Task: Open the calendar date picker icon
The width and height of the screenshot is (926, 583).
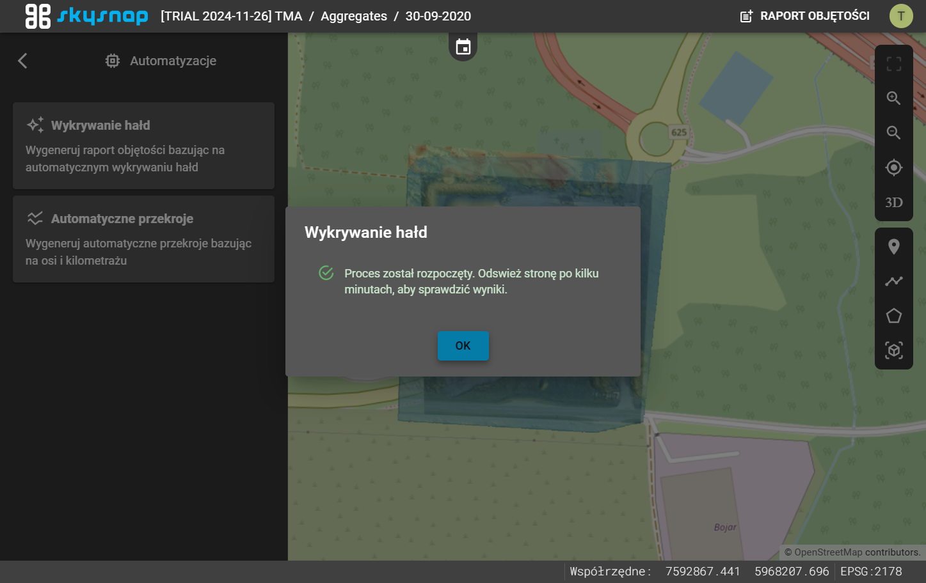Action: [x=463, y=47]
